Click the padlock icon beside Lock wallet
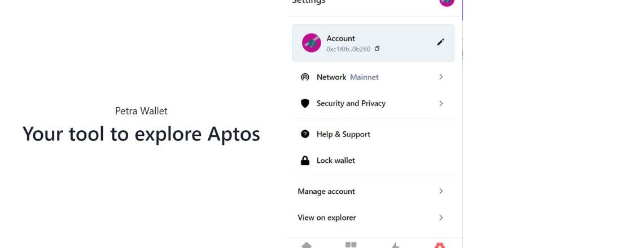 305,161
